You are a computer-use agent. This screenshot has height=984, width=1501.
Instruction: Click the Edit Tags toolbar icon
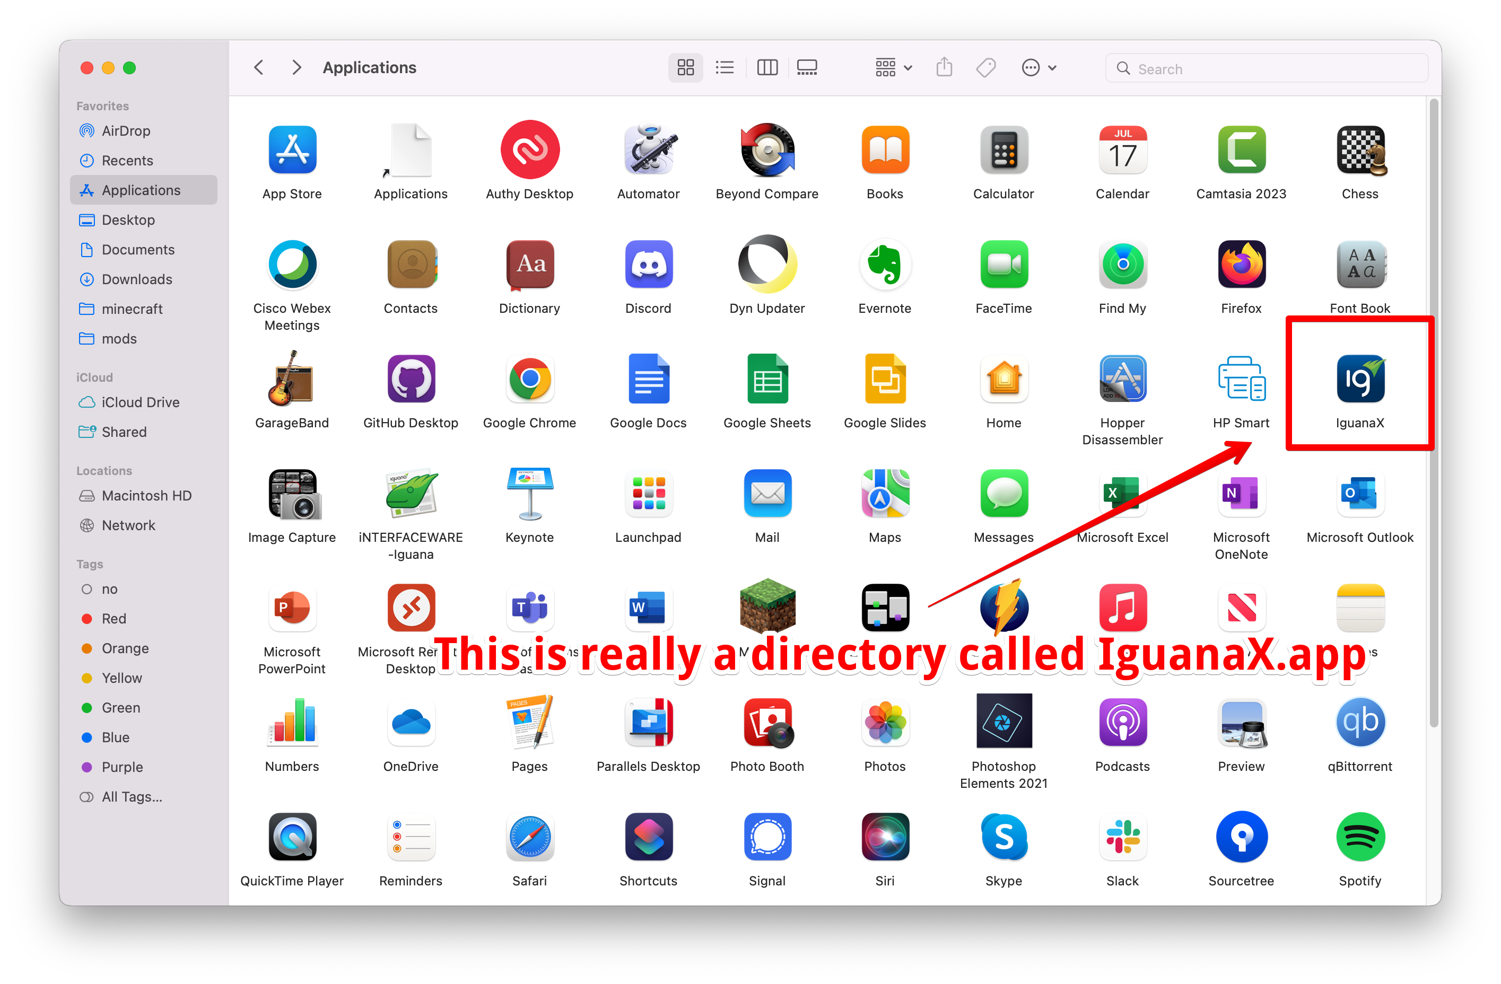tap(985, 67)
